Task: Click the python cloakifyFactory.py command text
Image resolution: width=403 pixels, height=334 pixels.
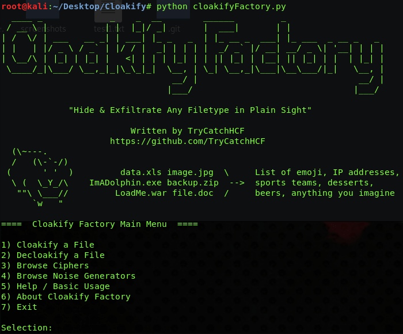Action: click(x=221, y=6)
